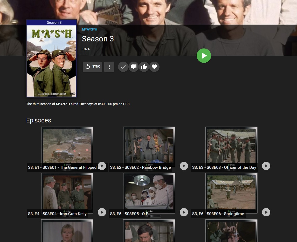Click the 'Episodes' section heading
This screenshot has width=297, height=242.
[x=39, y=120]
